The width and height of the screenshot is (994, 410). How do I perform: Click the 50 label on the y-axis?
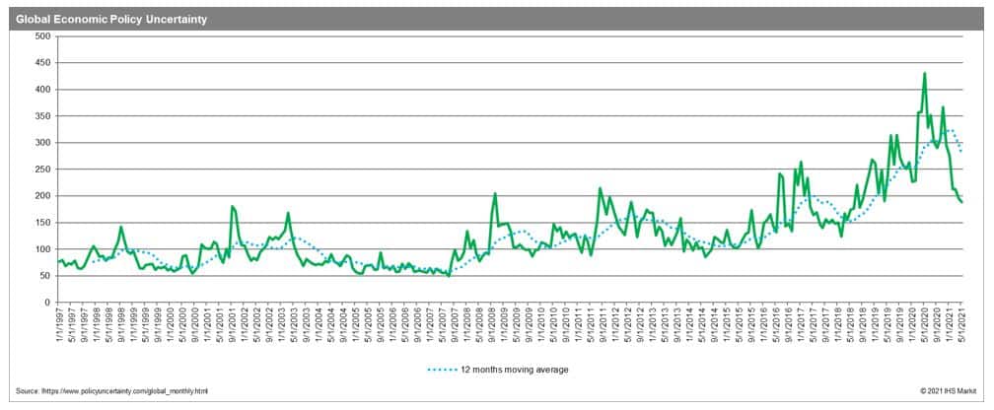click(44, 276)
